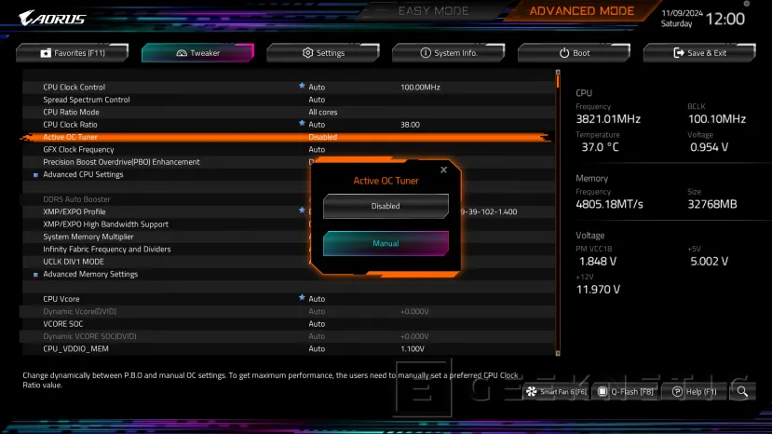The image size is (772, 434).
Task: Click the 12:00 clock display
Action: [x=725, y=19]
